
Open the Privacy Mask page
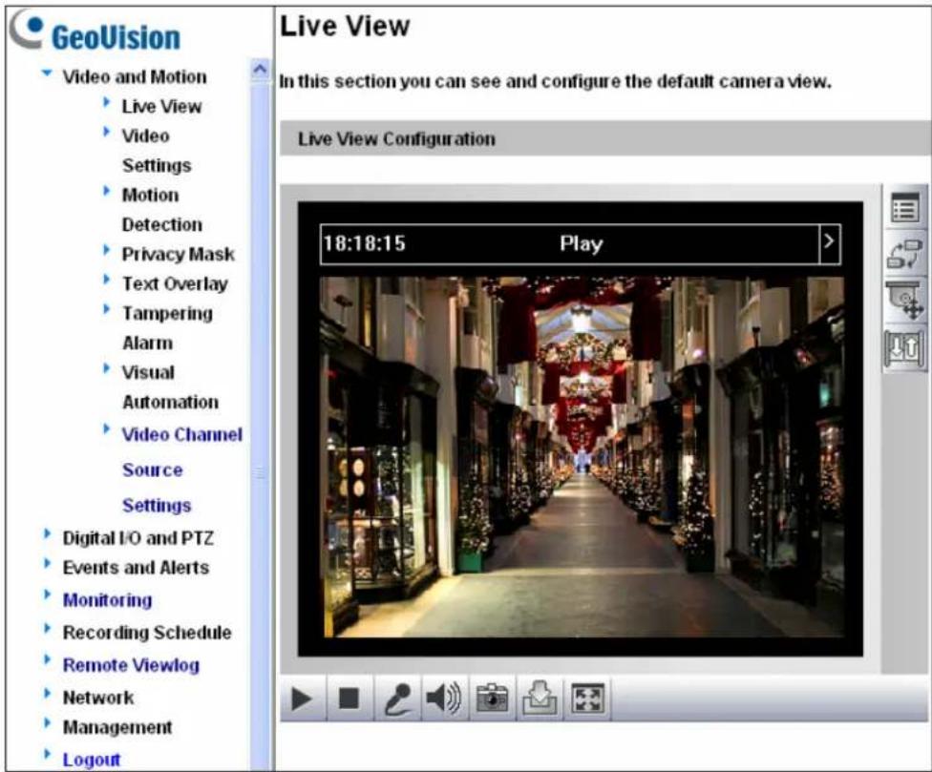(x=178, y=254)
